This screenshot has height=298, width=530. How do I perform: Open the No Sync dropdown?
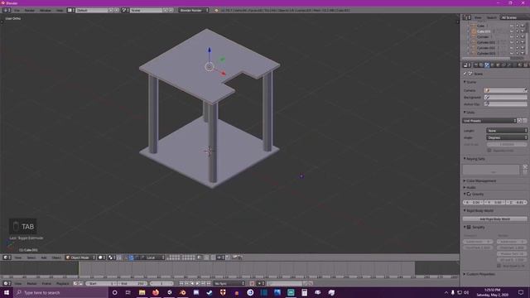(x=229, y=283)
